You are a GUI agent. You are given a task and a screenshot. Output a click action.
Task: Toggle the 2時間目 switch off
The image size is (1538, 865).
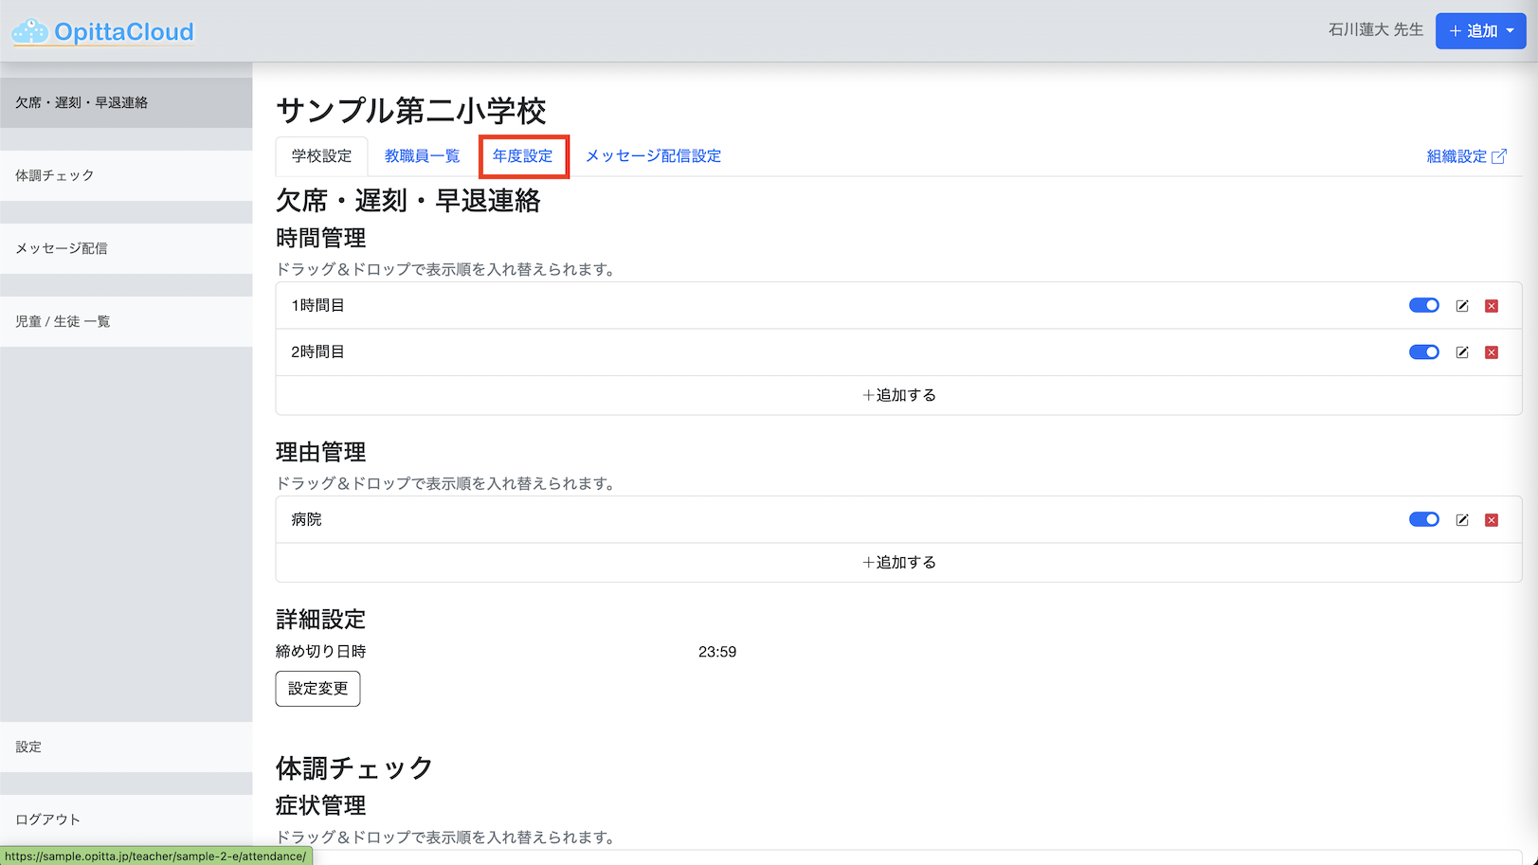coord(1424,351)
